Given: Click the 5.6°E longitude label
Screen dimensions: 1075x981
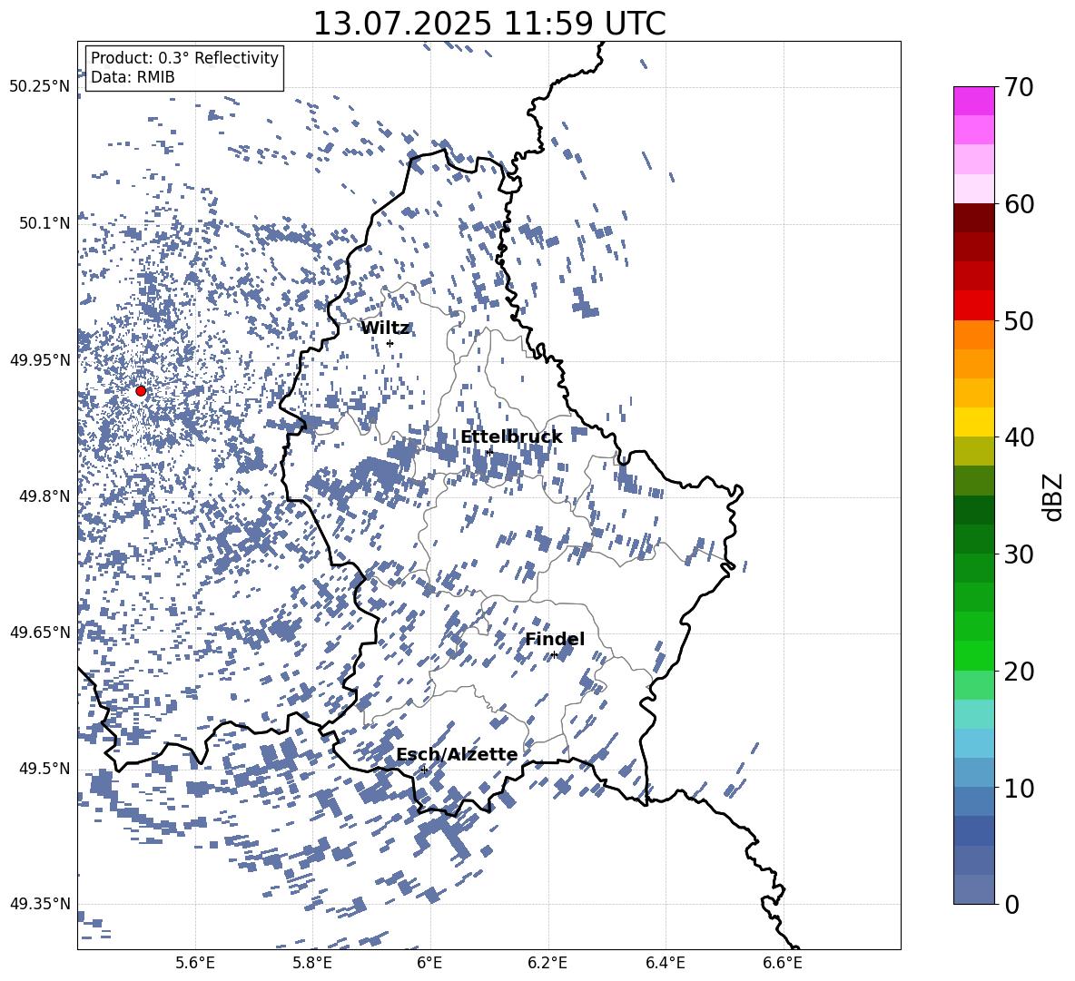Looking at the screenshot, I should coord(195,963).
